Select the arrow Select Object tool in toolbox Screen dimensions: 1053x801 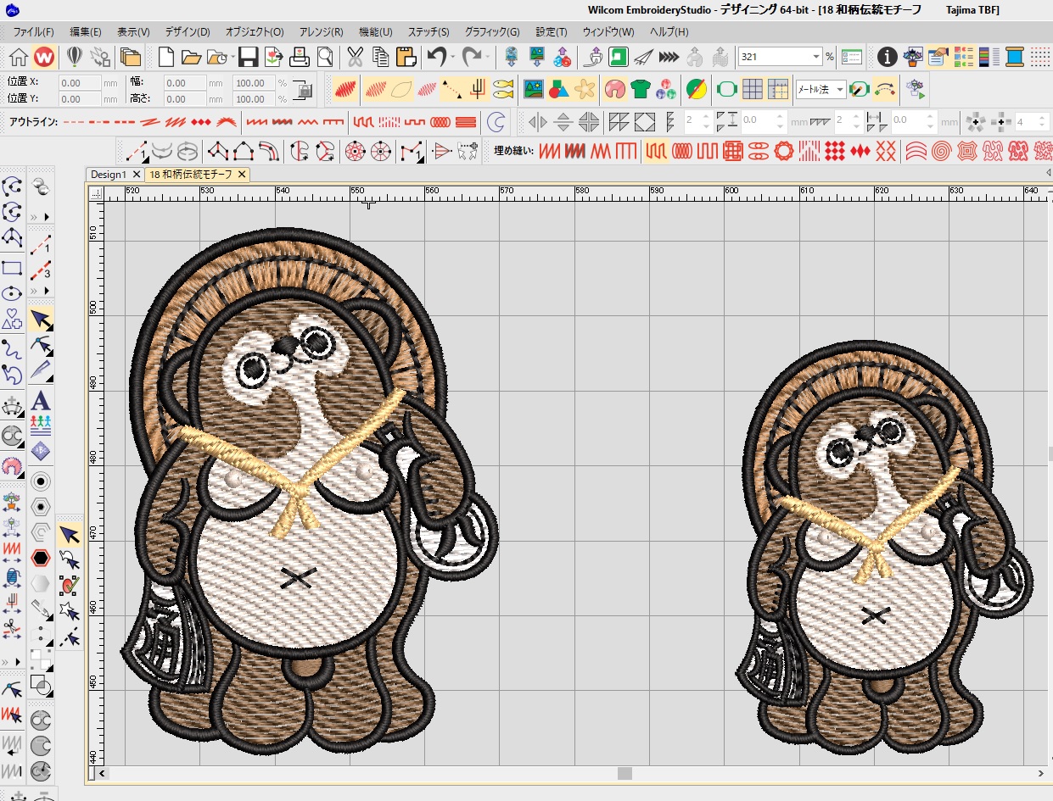40,320
